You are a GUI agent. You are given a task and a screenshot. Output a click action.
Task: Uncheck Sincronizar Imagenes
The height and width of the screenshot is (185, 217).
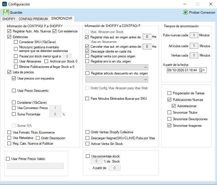170,125
